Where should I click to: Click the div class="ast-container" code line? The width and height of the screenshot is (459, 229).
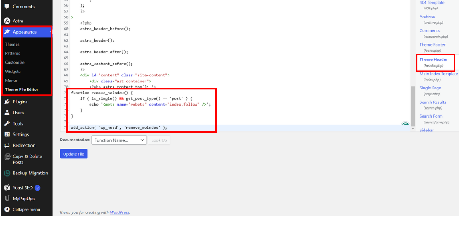(x=120, y=81)
